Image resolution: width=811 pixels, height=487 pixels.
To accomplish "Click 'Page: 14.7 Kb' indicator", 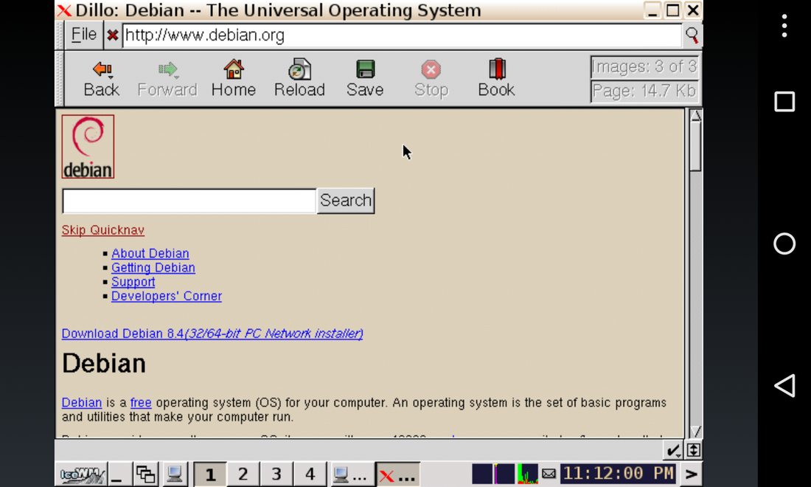I will click(644, 91).
